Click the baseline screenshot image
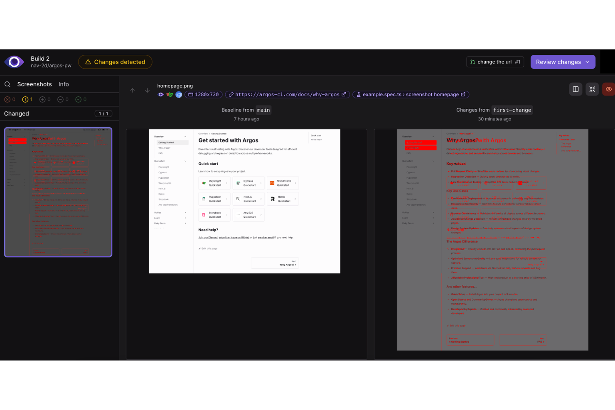This screenshot has height=410, width=615. tap(244, 201)
